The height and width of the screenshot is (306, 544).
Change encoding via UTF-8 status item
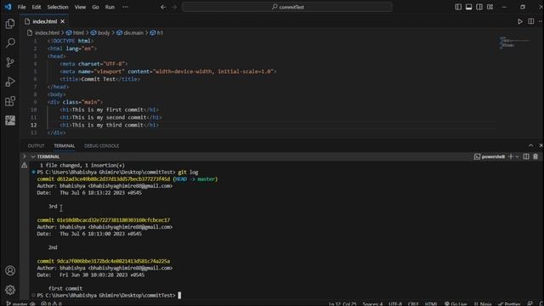[x=395, y=303]
